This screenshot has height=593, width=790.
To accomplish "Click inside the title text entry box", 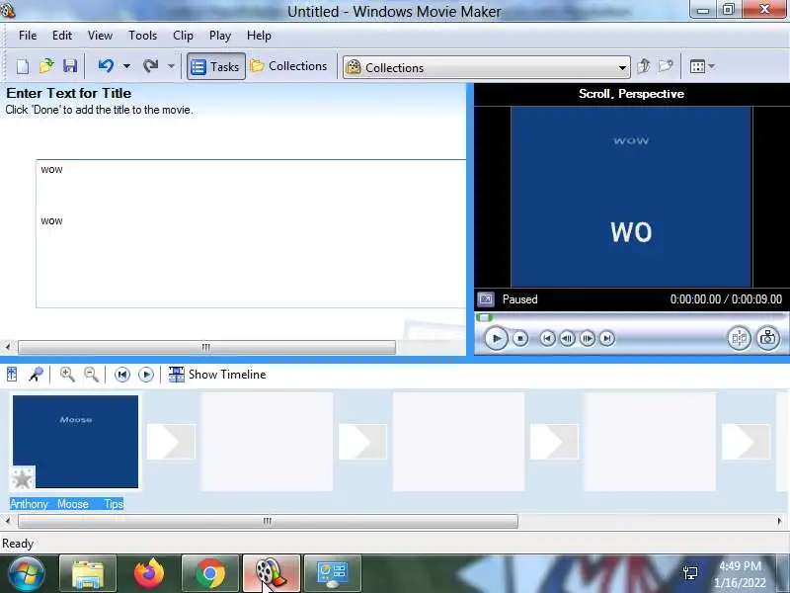I will point(251,233).
